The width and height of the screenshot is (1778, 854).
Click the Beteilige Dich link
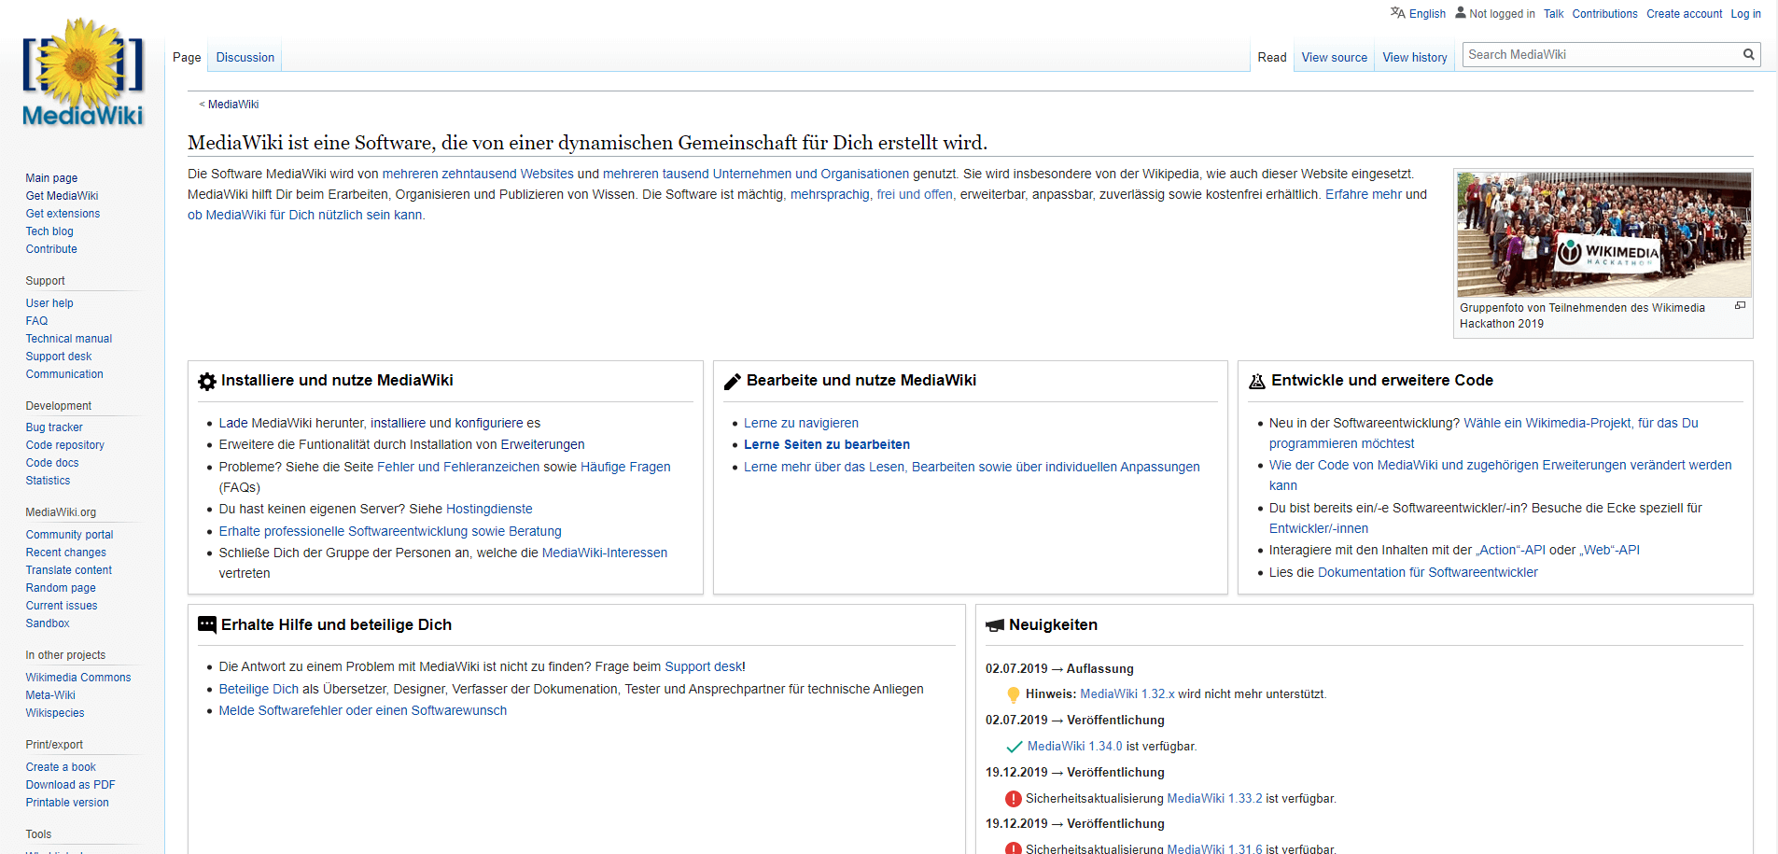(x=259, y=690)
